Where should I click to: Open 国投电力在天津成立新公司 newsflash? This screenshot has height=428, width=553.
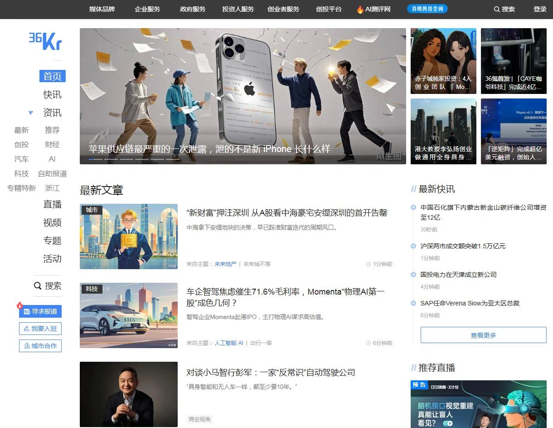point(458,275)
